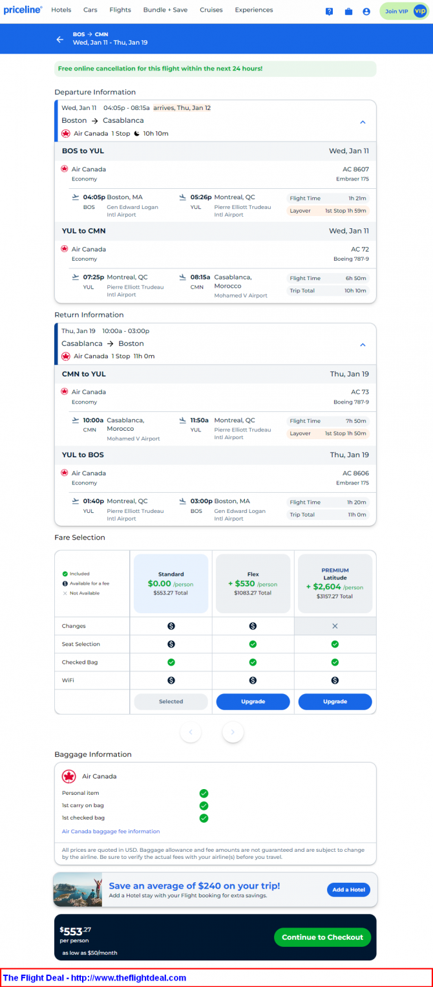Click Air Canada logo in AC 73 segment
Image resolution: width=433 pixels, height=987 pixels.
(65, 391)
